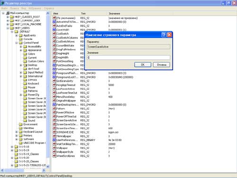
Task: Click the DWORD icon of ForegroundFlashCount row
Action: coord(55,73)
